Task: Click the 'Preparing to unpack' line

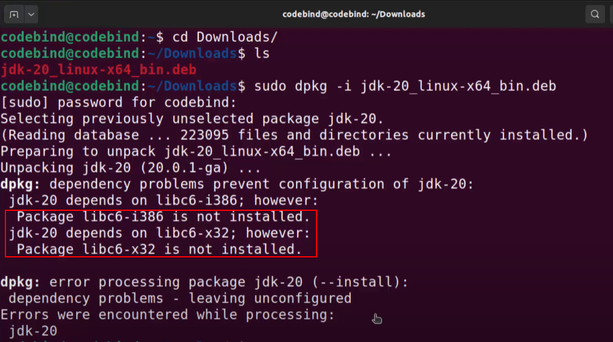Action: tap(196, 152)
